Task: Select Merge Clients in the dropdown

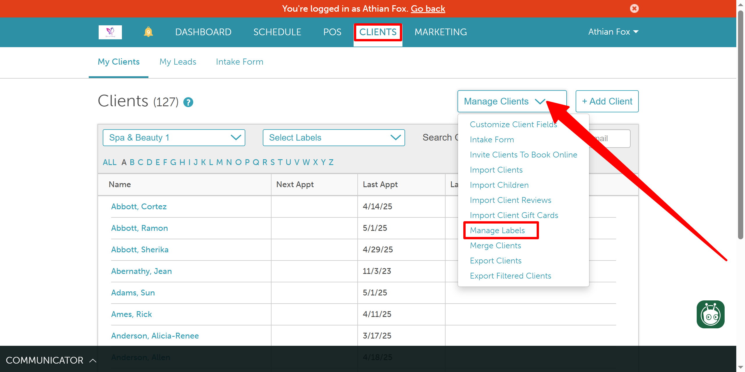Action: coord(495,245)
